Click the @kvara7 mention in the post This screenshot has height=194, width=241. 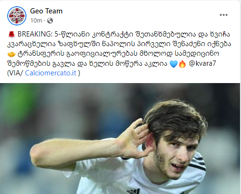tap(203, 63)
